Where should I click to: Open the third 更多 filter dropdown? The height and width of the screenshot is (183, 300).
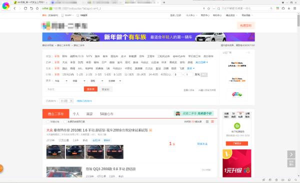coord(96,81)
